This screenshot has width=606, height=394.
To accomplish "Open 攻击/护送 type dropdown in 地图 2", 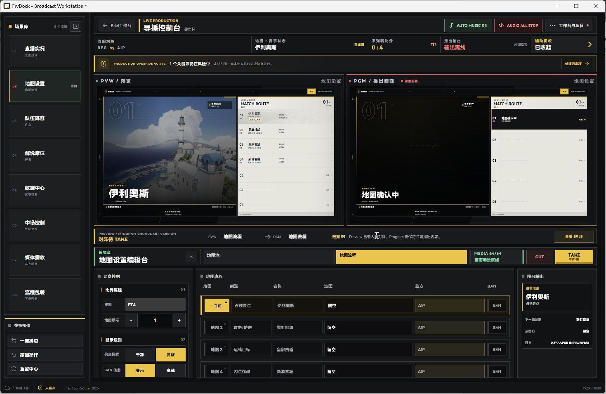I will coord(252,328).
